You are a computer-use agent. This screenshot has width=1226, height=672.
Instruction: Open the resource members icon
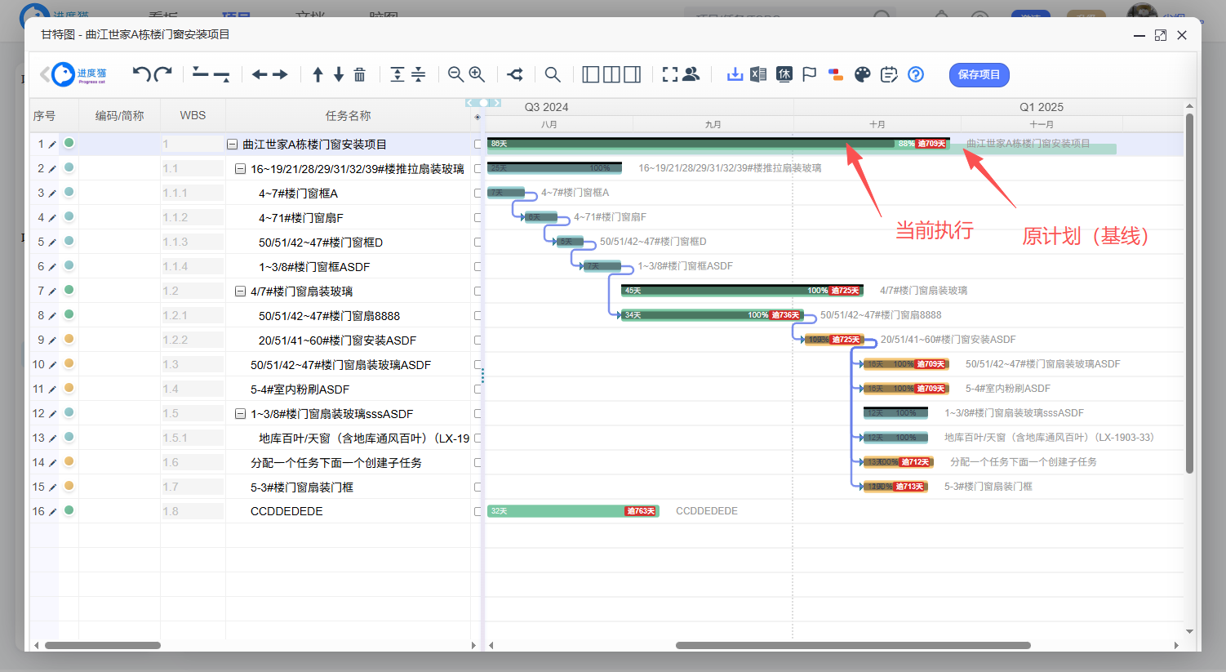point(691,74)
